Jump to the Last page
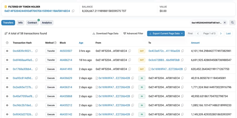Viewport: 237px width, 118px height. [228, 33]
